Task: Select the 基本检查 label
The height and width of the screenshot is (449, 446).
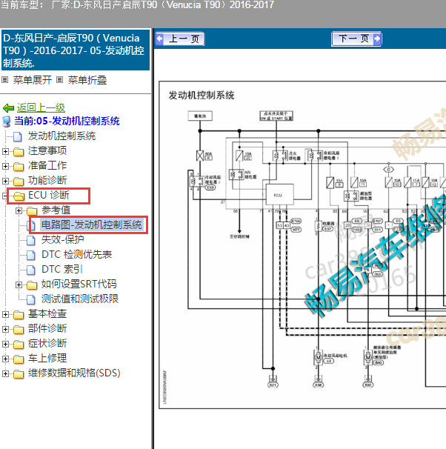Action: click(47, 314)
